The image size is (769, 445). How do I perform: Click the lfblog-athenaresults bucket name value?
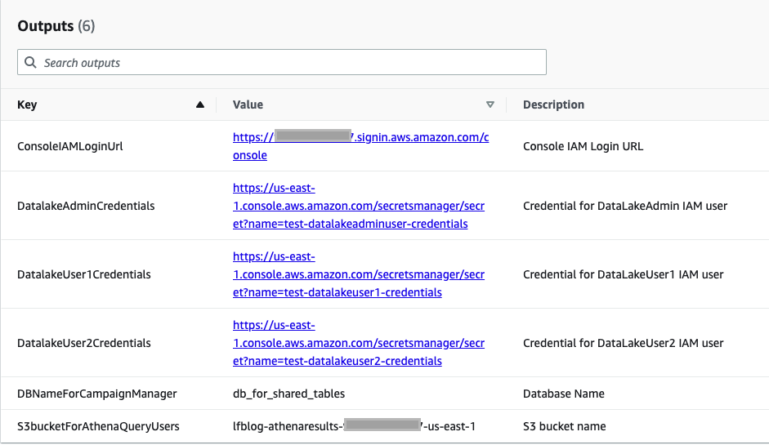(354, 426)
